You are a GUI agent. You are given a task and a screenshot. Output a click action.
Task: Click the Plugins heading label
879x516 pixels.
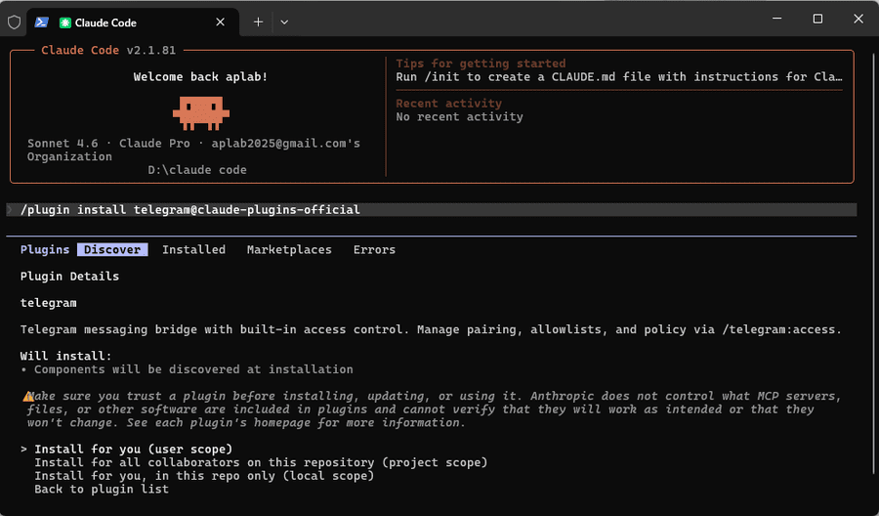click(x=45, y=249)
